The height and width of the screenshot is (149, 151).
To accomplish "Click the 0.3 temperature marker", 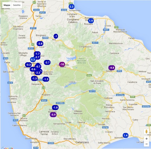I will [33, 60].
